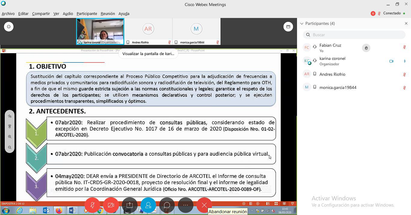Open Firefox from the Windows taskbar
Image resolution: width=411 pixels, height=215 pixels.
[59, 211]
